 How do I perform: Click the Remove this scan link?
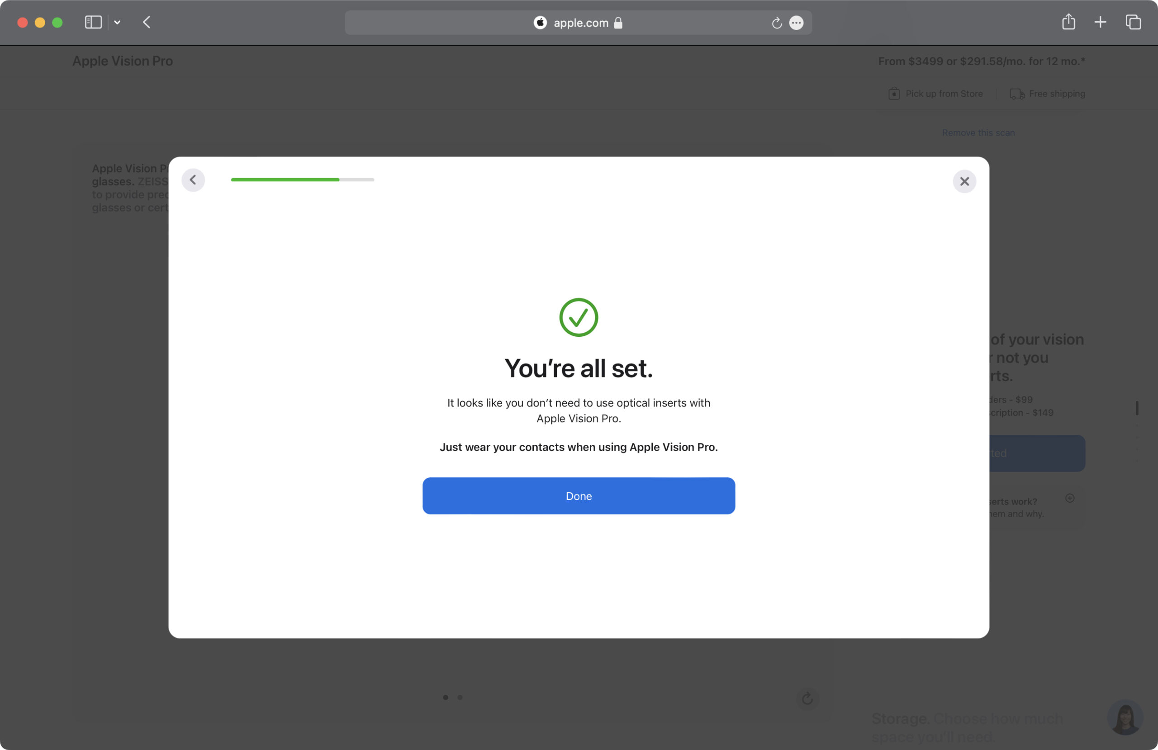978,133
